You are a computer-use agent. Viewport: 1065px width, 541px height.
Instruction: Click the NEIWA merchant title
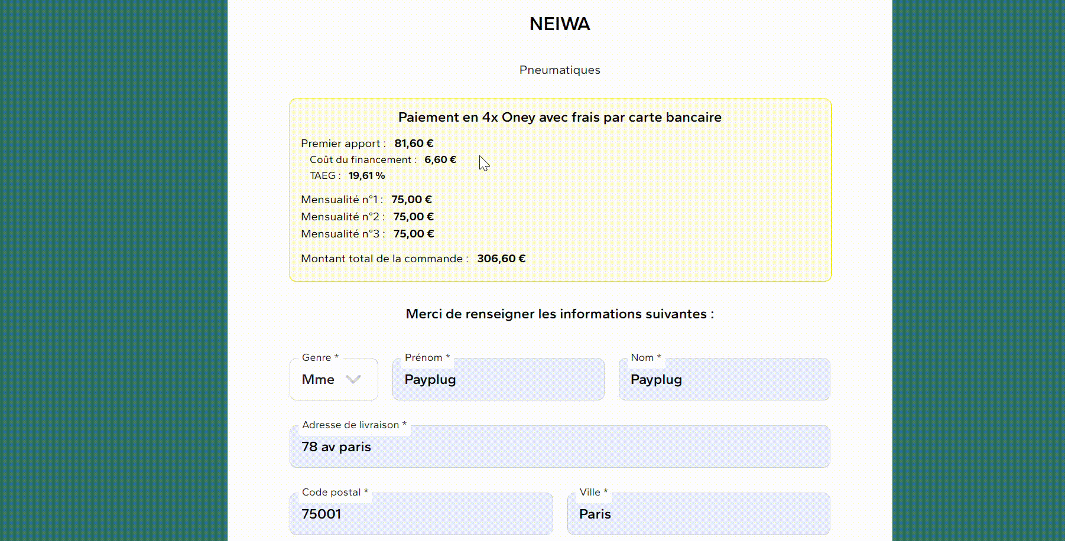click(x=560, y=24)
